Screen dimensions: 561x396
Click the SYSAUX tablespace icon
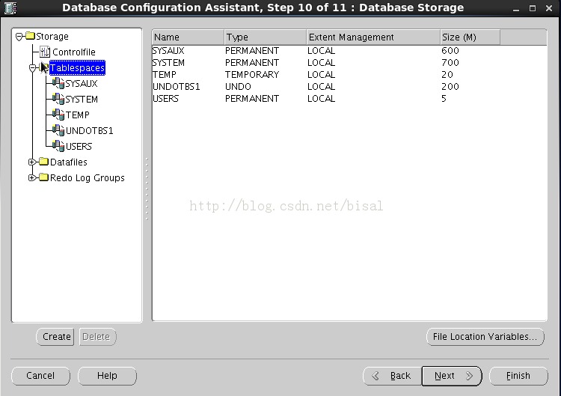[58, 83]
